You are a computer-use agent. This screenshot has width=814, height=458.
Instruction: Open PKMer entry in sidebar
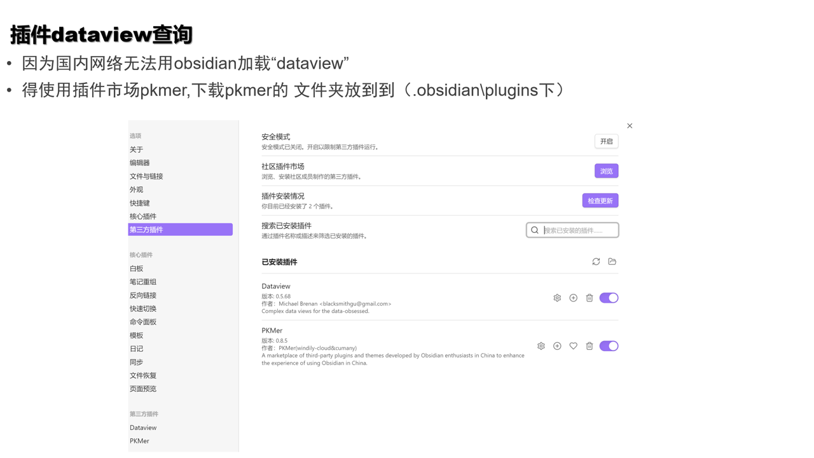tap(139, 441)
